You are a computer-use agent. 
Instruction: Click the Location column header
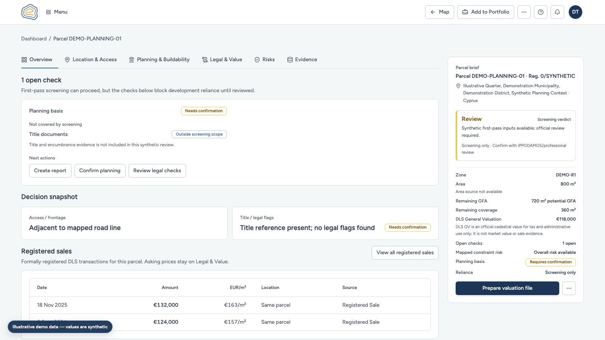pos(270,288)
